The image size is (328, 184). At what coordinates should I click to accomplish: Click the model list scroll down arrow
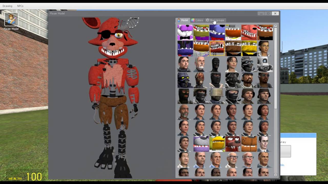276,175
